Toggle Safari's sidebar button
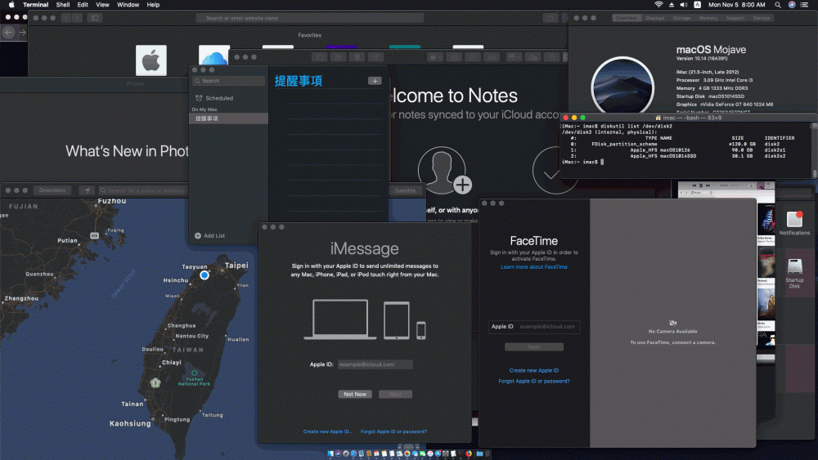 [x=95, y=18]
